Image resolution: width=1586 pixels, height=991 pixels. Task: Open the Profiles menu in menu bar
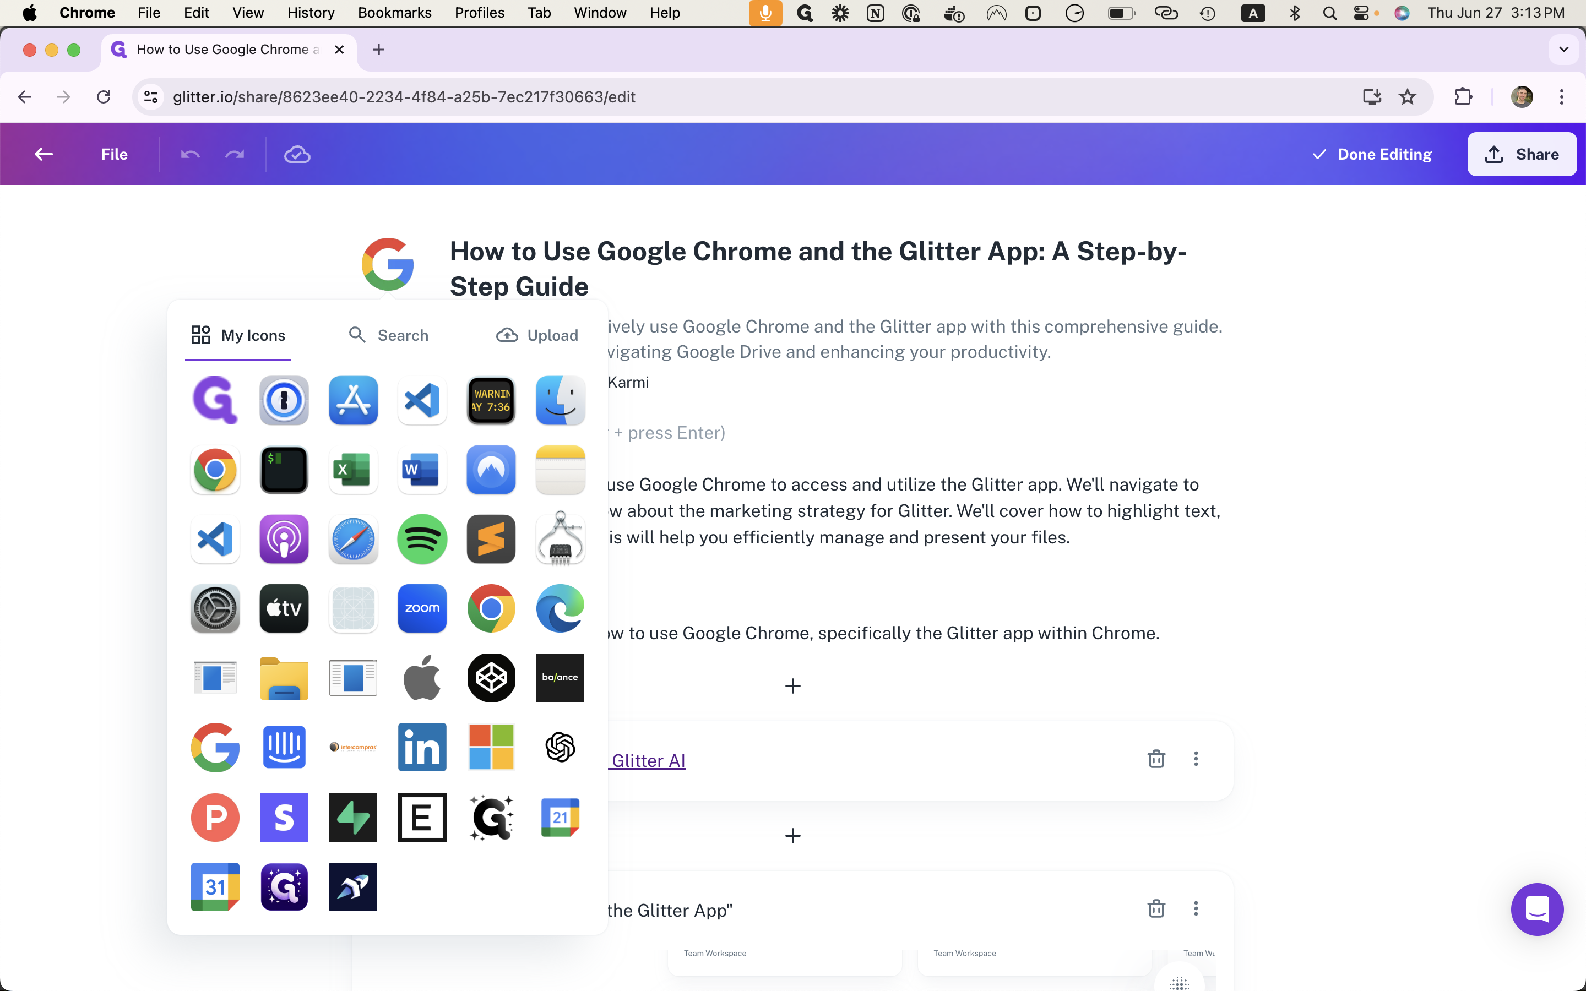click(x=480, y=13)
